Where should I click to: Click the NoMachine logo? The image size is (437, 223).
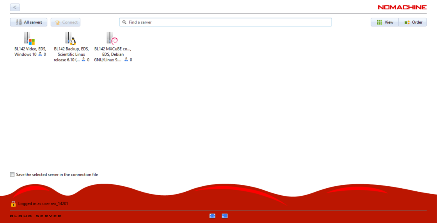402,7
